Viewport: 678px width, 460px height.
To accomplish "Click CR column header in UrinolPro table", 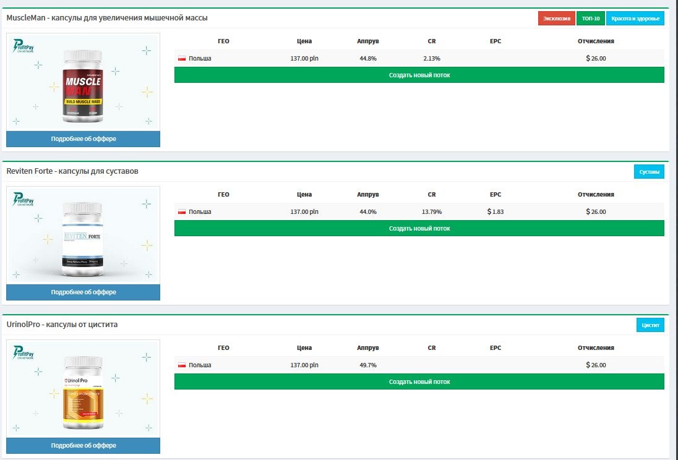I will tap(432, 348).
